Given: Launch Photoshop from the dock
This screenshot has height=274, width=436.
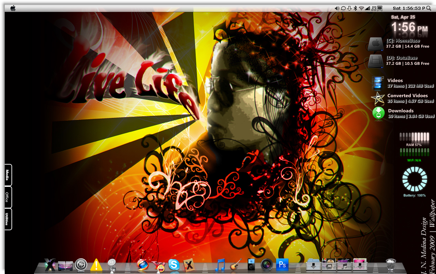Looking at the screenshot, I should 282,265.
